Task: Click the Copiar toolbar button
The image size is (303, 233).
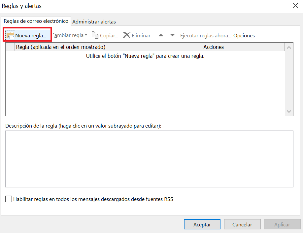Action: tap(105, 35)
